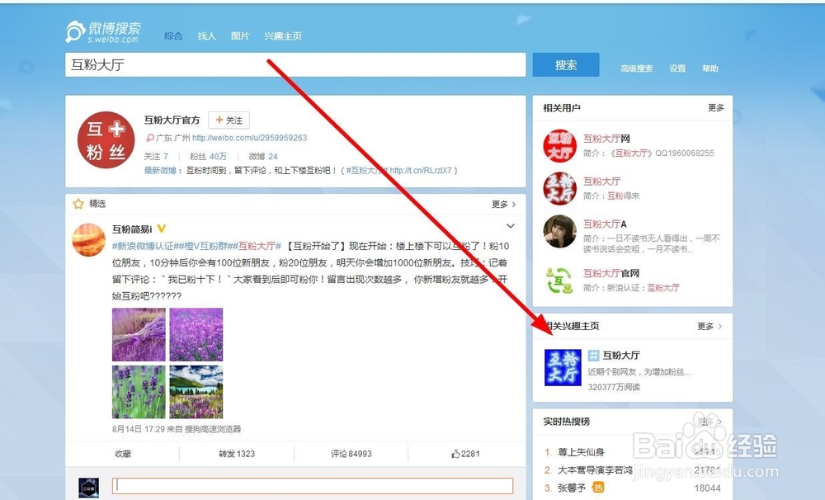Image resolution: width=825 pixels, height=500 pixels.
Task: Open the top-right purple flowers photo
Action: (196, 334)
